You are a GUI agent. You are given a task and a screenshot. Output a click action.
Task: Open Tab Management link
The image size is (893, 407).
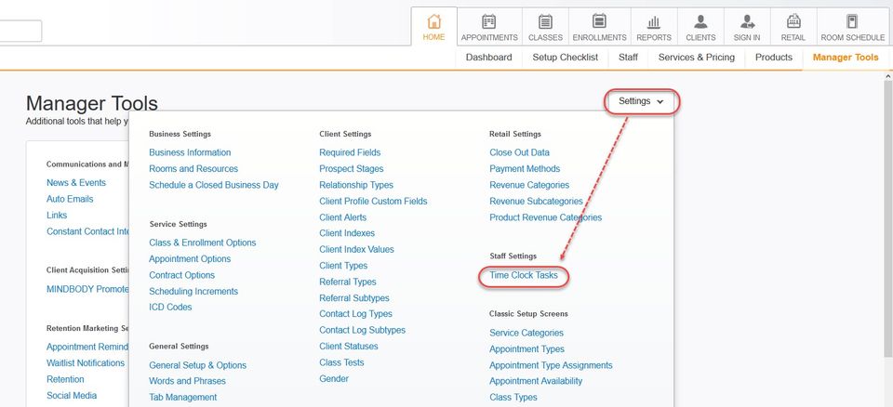(x=183, y=398)
